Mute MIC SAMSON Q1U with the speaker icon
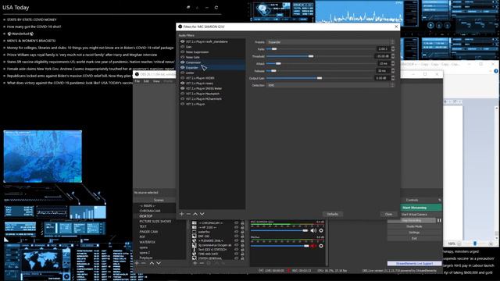This screenshot has height=281, width=500. (x=313, y=230)
